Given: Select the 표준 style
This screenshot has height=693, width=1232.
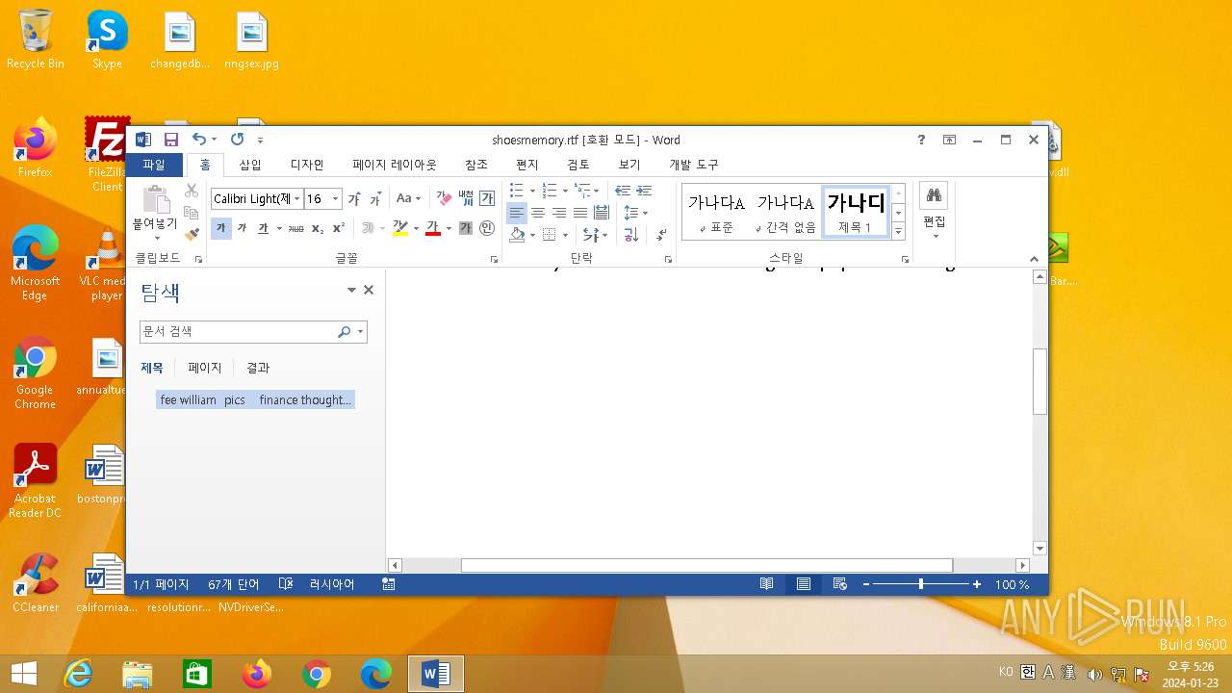Looking at the screenshot, I should (716, 213).
